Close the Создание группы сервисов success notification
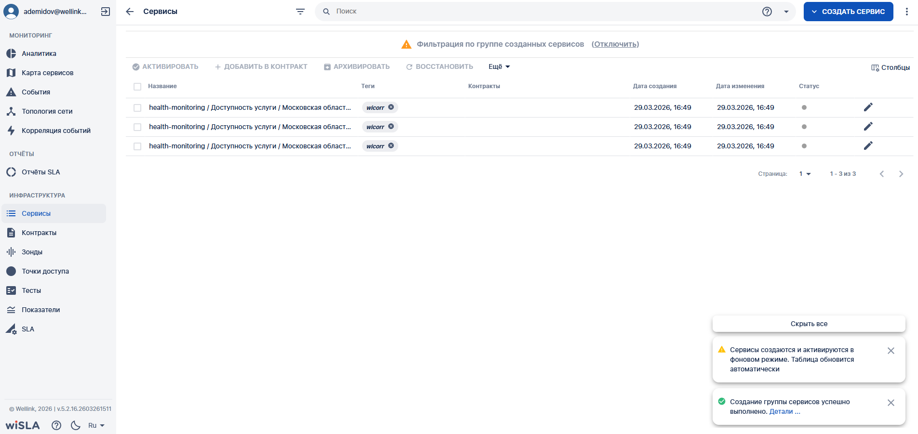The image size is (918, 434). [891, 403]
